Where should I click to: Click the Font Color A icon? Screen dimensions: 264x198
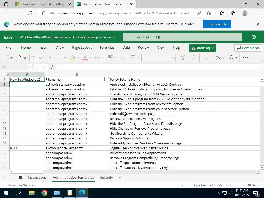[x=85, y=58]
